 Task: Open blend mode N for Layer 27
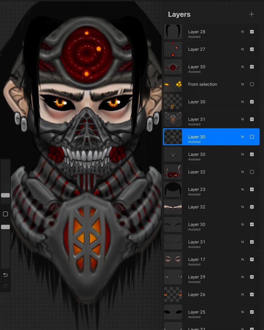pyautogui.click(x=243, y=49)
